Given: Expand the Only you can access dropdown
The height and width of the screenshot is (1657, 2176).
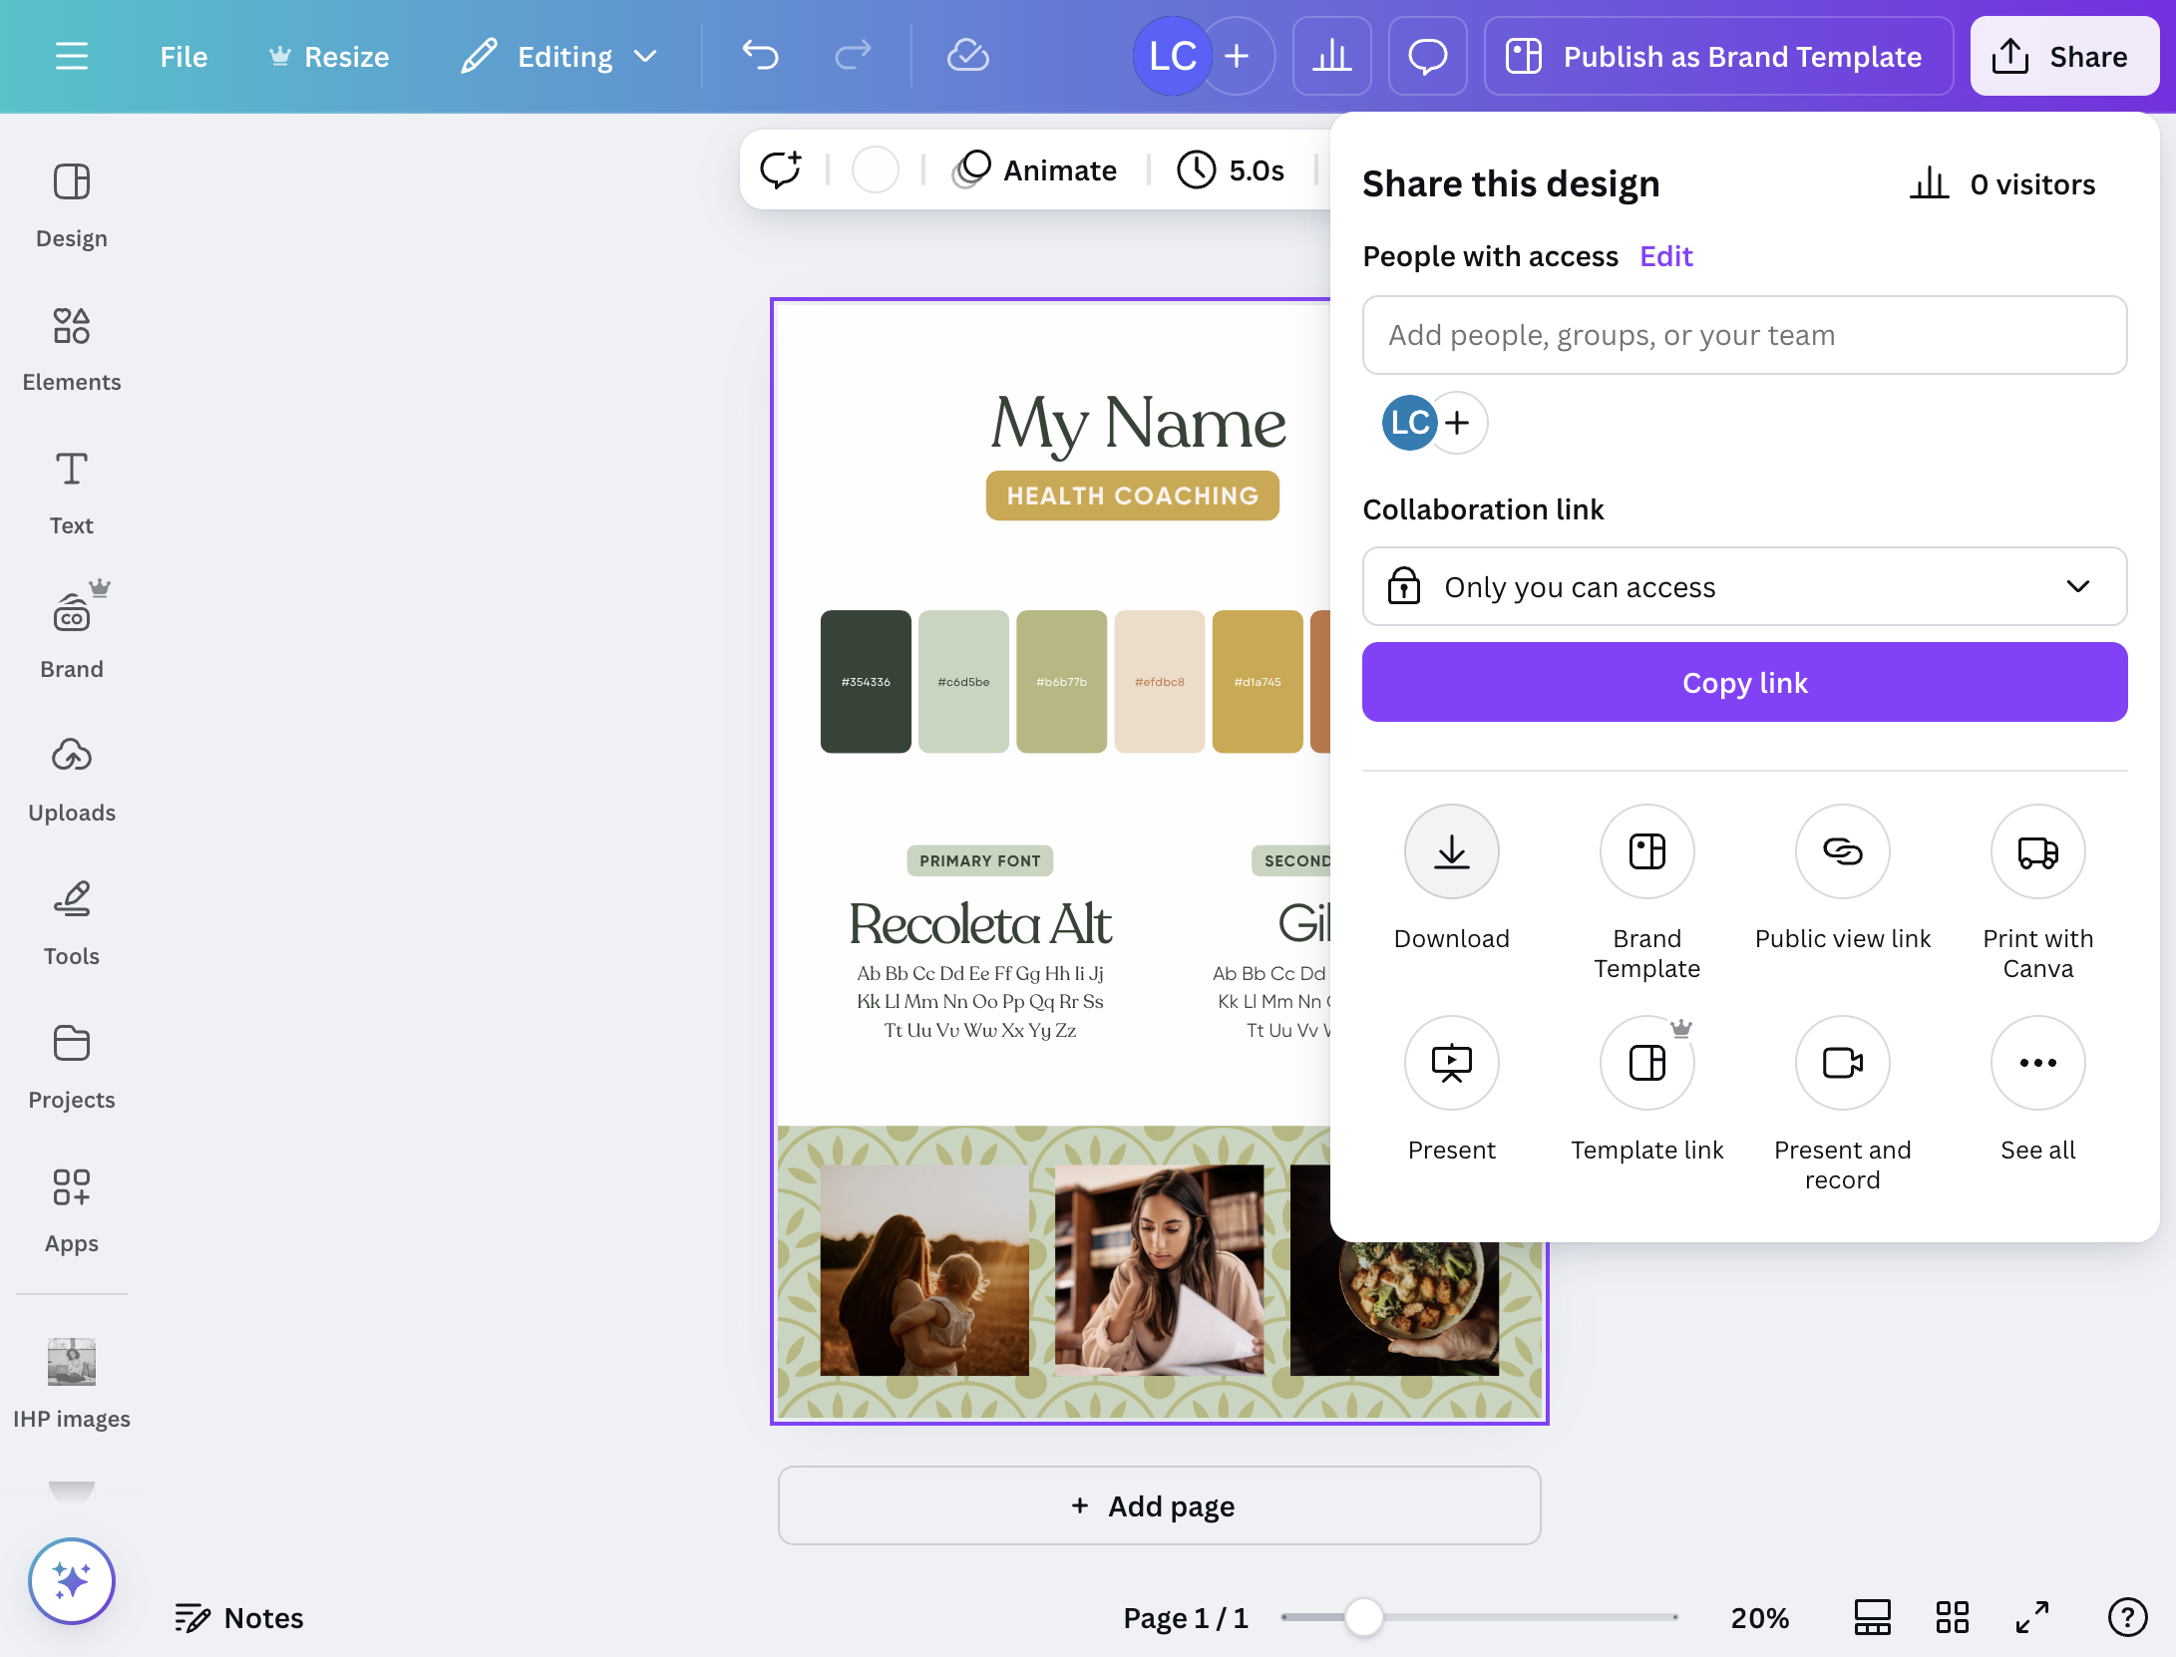Looking at the screenshot, I should [x=1745, y=586].
